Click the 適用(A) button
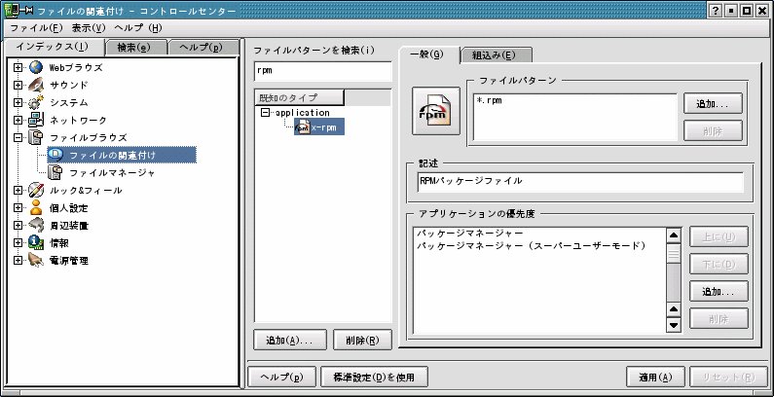 tap(655, 378)
